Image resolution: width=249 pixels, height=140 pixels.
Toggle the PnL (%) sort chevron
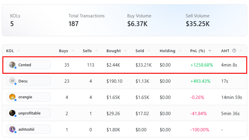tap(210, 51)
